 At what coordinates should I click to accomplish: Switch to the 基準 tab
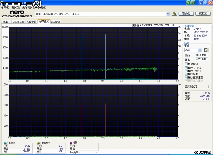point(6,22)
